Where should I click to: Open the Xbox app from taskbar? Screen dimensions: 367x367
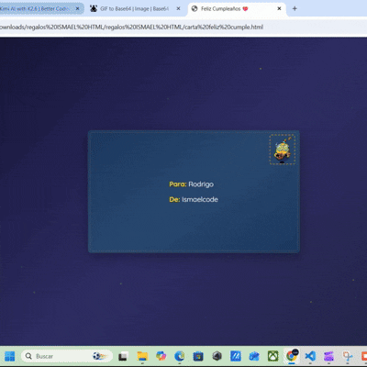click(272, 356)
